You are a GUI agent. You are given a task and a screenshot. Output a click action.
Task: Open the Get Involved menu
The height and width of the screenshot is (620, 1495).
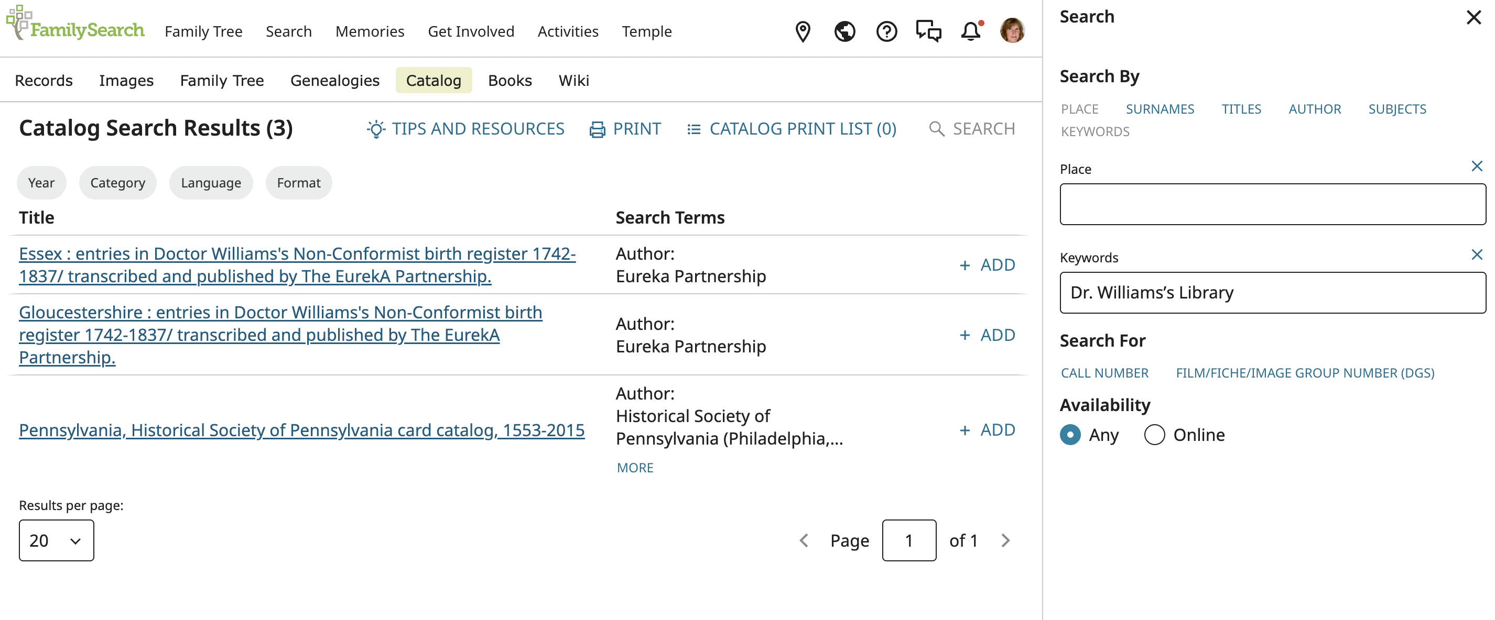coord(471,31)
